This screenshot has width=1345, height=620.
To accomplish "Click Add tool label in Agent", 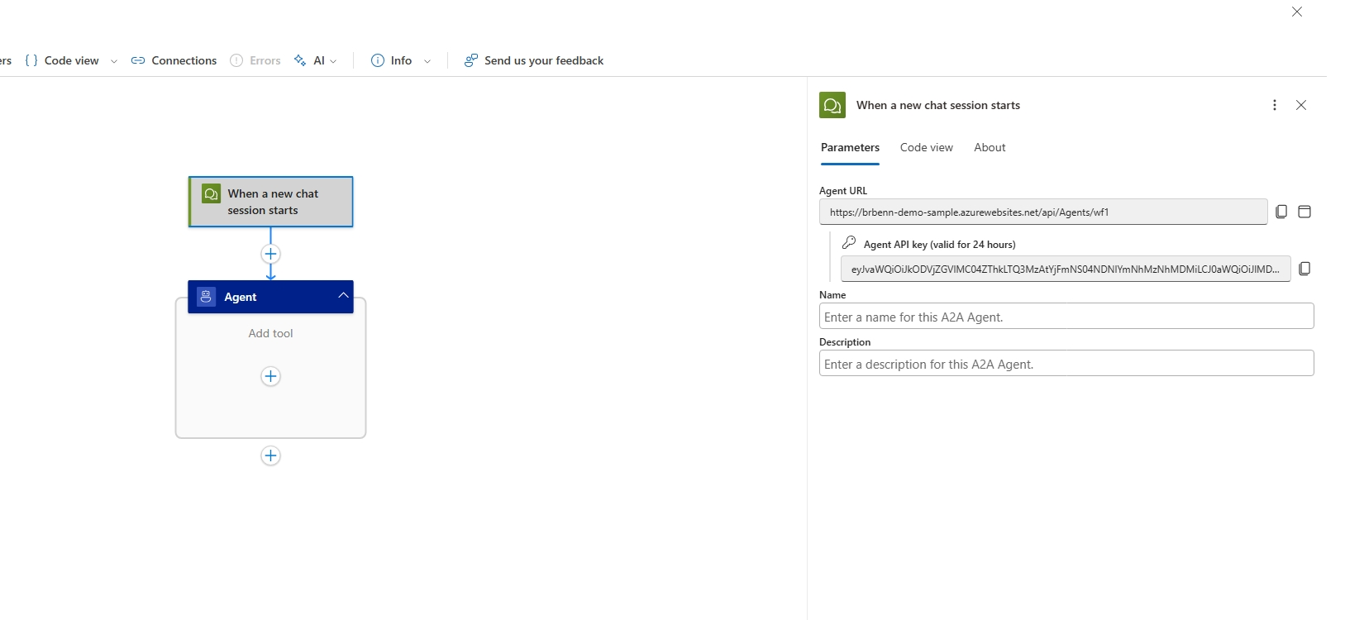I will 270,333.
